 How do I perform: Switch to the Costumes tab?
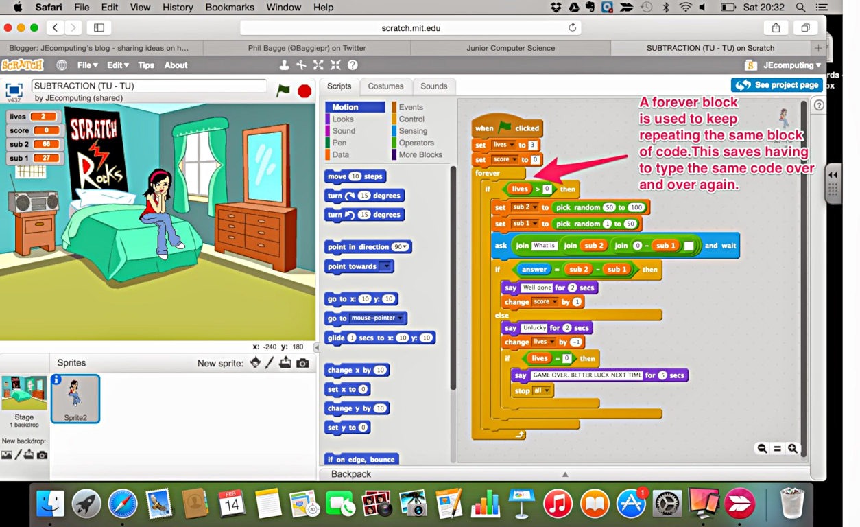(x=385, y=86)
